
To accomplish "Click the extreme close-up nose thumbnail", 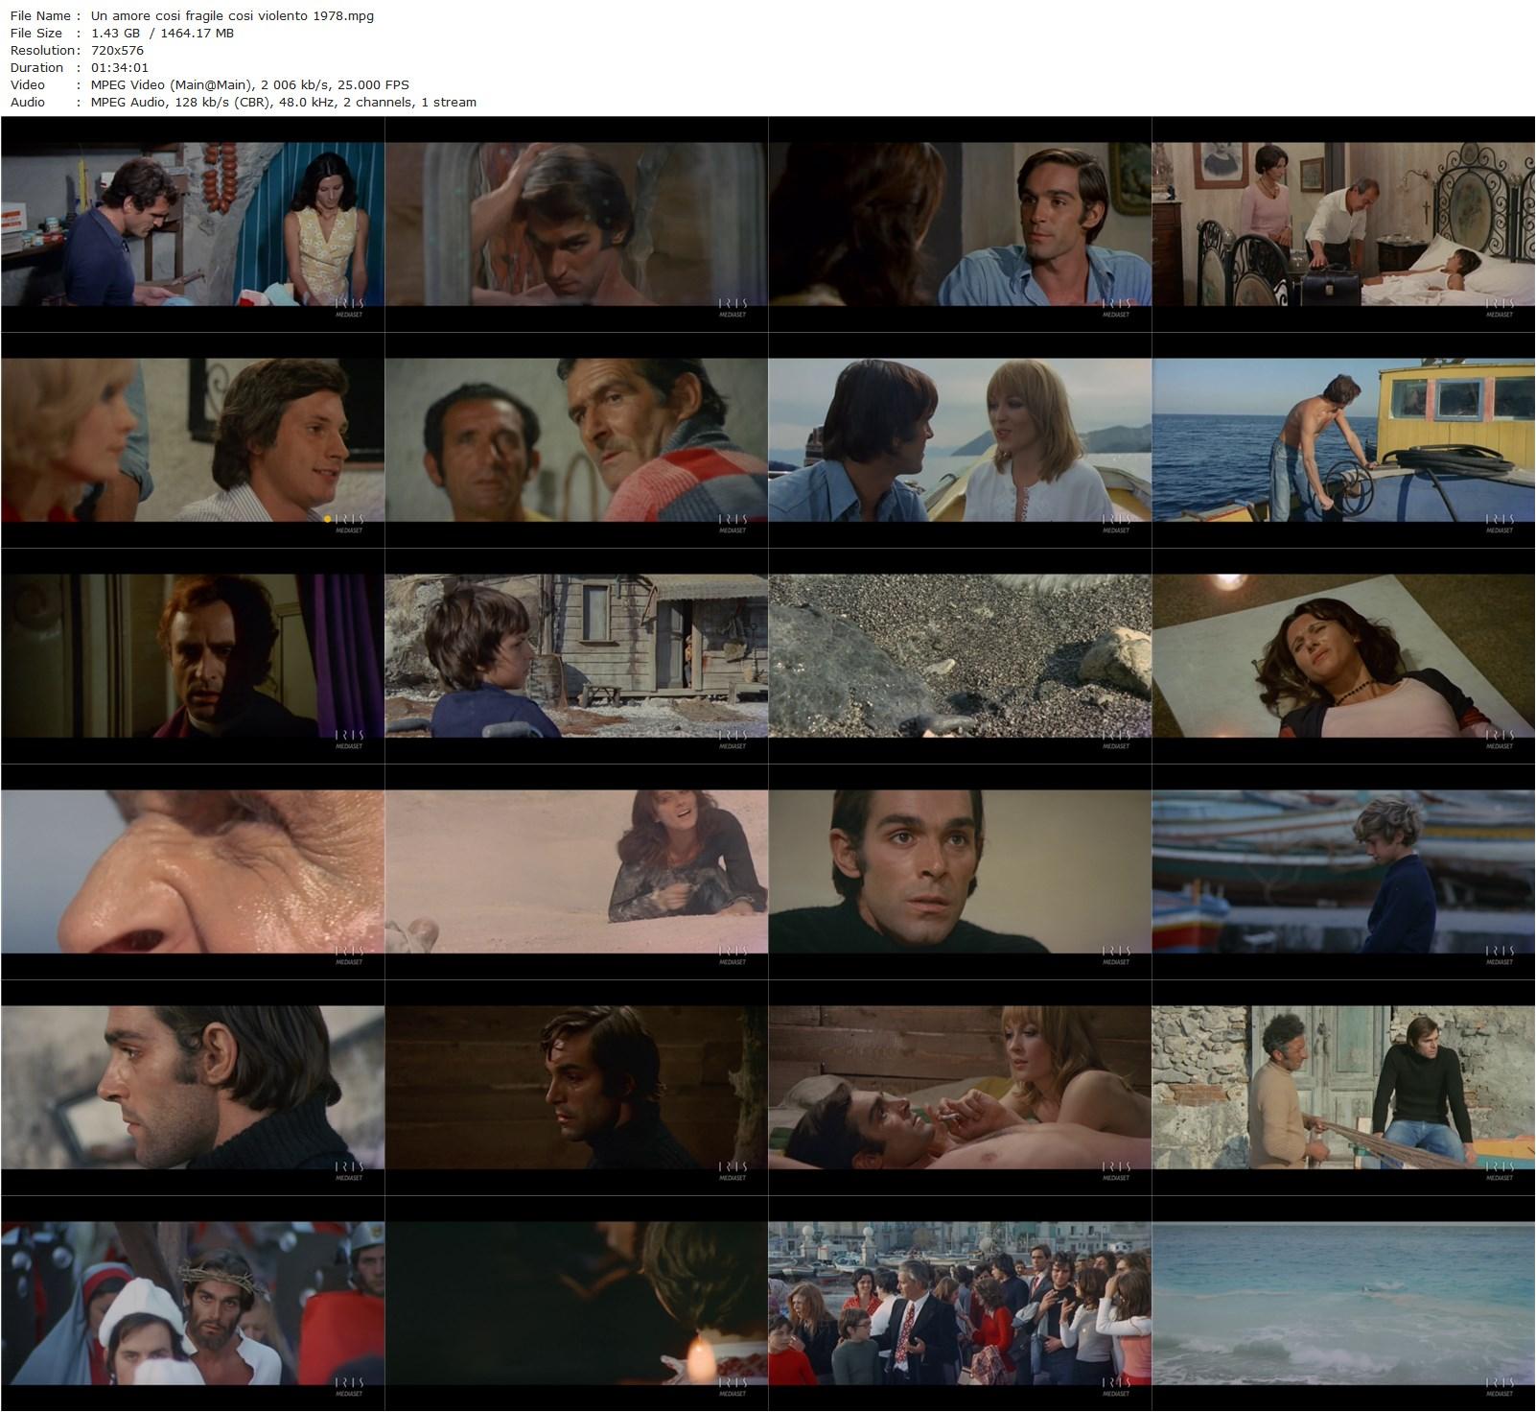I will coord(193,872).
